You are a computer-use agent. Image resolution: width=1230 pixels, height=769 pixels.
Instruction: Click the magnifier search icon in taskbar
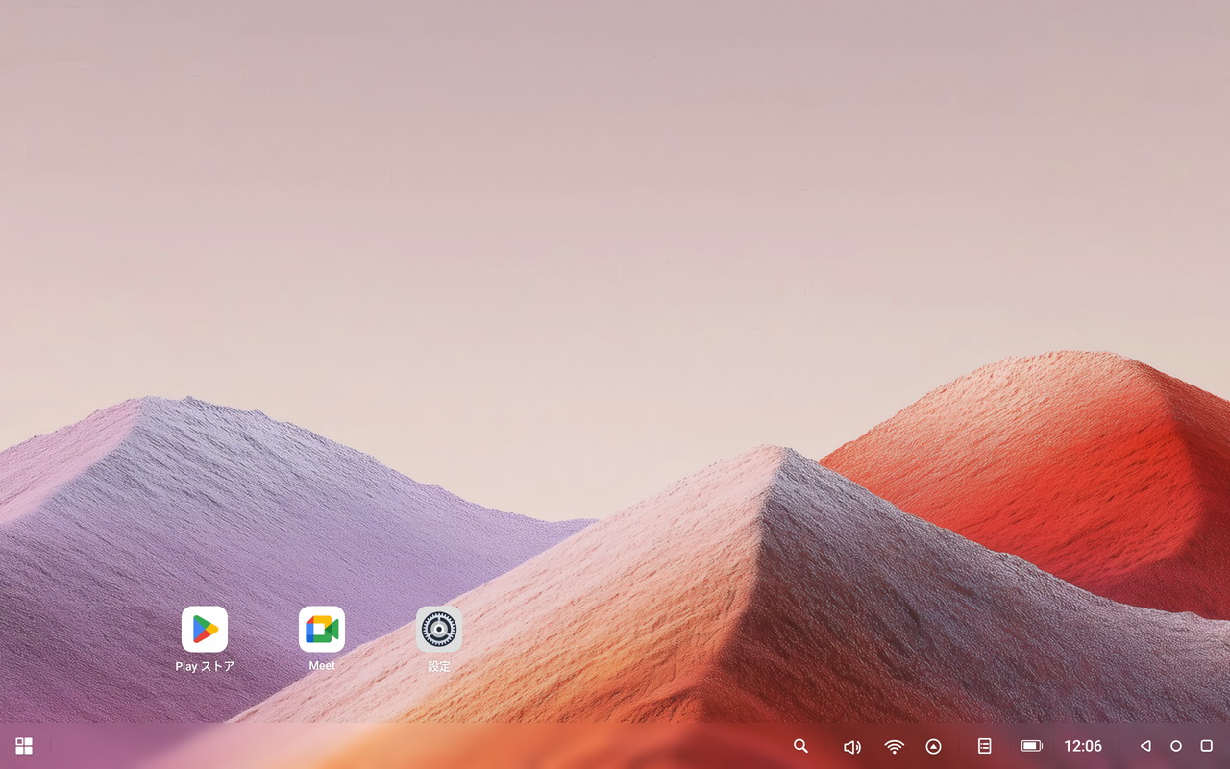pos(800,746)
